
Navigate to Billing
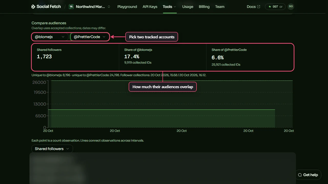[x=204, y=7]
